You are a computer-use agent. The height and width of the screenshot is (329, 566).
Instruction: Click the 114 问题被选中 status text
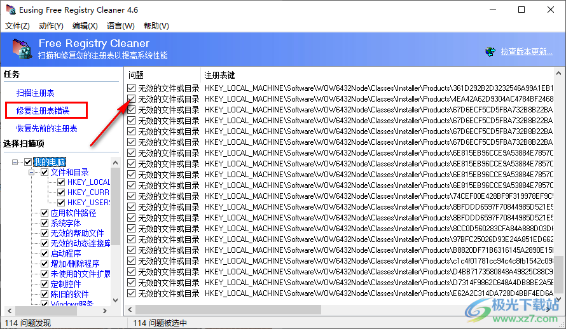pos(160,323)
